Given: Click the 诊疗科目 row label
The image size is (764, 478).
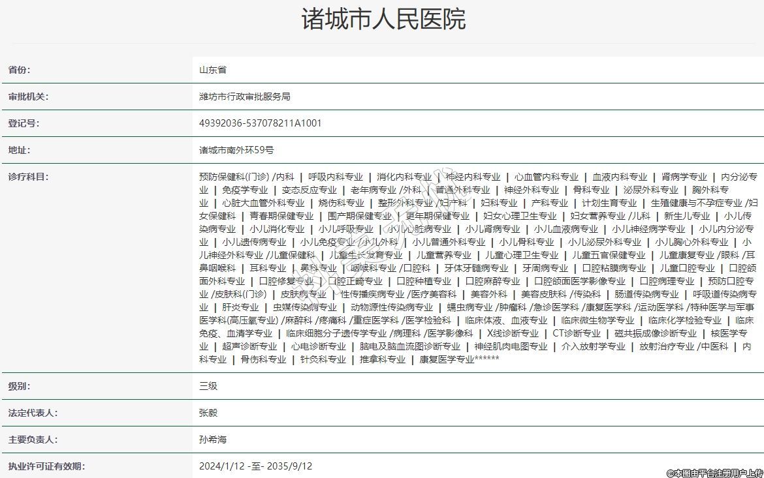Looking at the screenshot, I should tap(28, 177).
